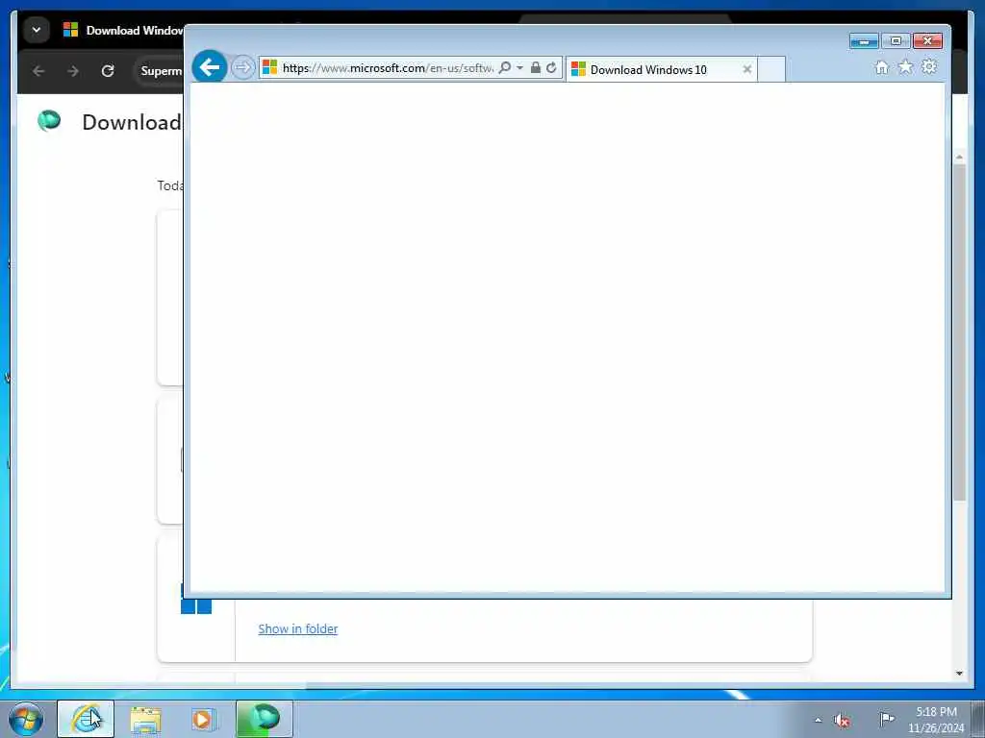Open the address bar autocomplete dropdown arrow
The width and height of the screenshot is (985, 738).
point(519,68)
